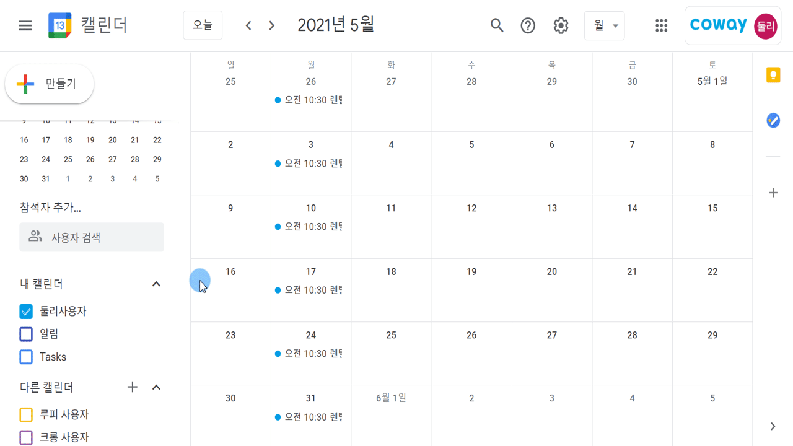
Task: Toggle the 루피 사용자 calendar
Action: (x=26, y=414)
